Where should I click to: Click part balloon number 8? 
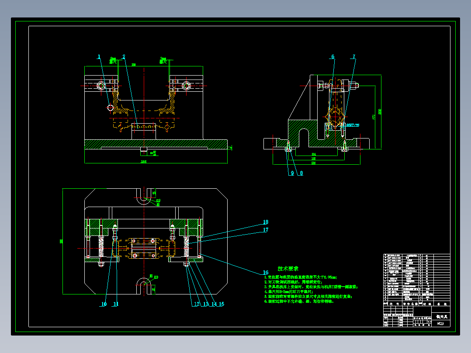pos(301,173)
